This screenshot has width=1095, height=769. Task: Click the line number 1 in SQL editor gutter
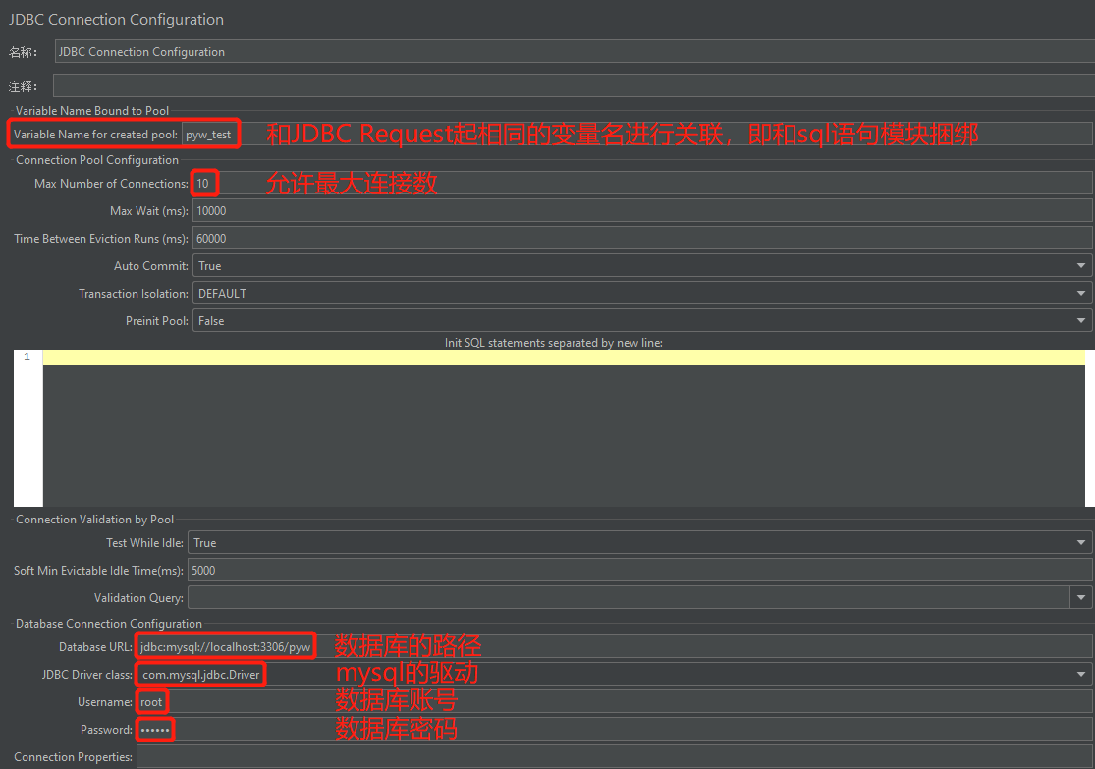click(x=27, y=357)
